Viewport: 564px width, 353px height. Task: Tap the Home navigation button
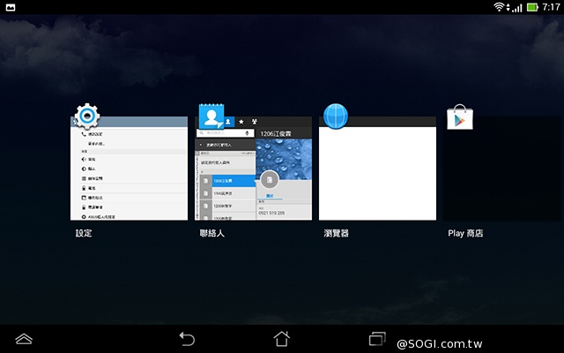[282, 339]
